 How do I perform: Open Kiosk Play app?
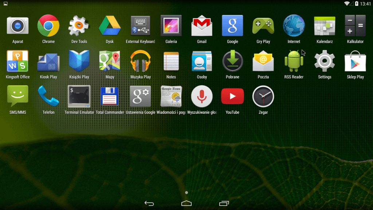click(48, 62)
